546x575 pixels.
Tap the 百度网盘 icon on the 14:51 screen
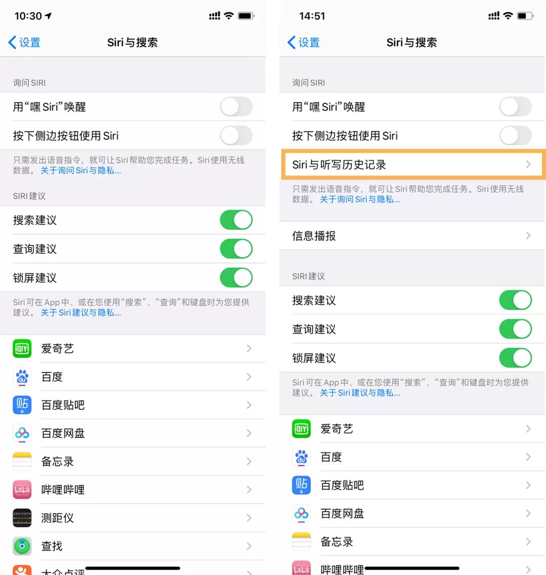(x=301, y=513)
